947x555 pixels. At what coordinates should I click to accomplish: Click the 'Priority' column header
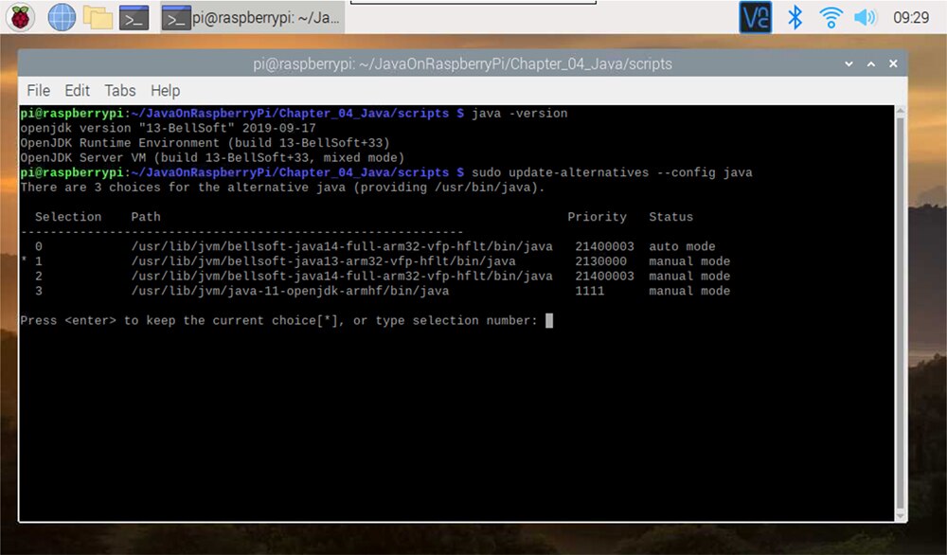click(597, 217)
